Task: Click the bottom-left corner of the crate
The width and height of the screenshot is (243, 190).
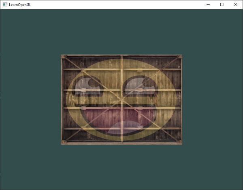Action: 62,143
